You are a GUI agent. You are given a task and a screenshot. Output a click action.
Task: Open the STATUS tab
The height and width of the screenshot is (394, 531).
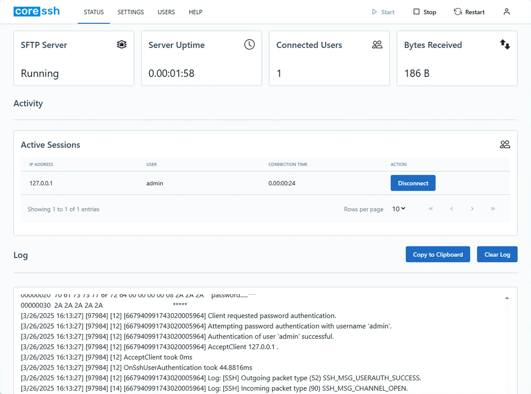point(94,12)
